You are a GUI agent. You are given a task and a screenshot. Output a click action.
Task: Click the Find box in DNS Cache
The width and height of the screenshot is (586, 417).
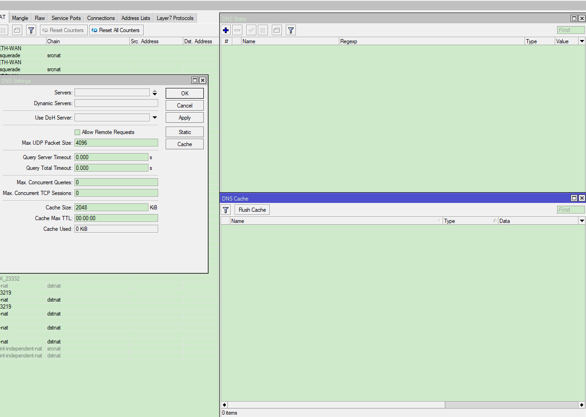coord(571,210)
